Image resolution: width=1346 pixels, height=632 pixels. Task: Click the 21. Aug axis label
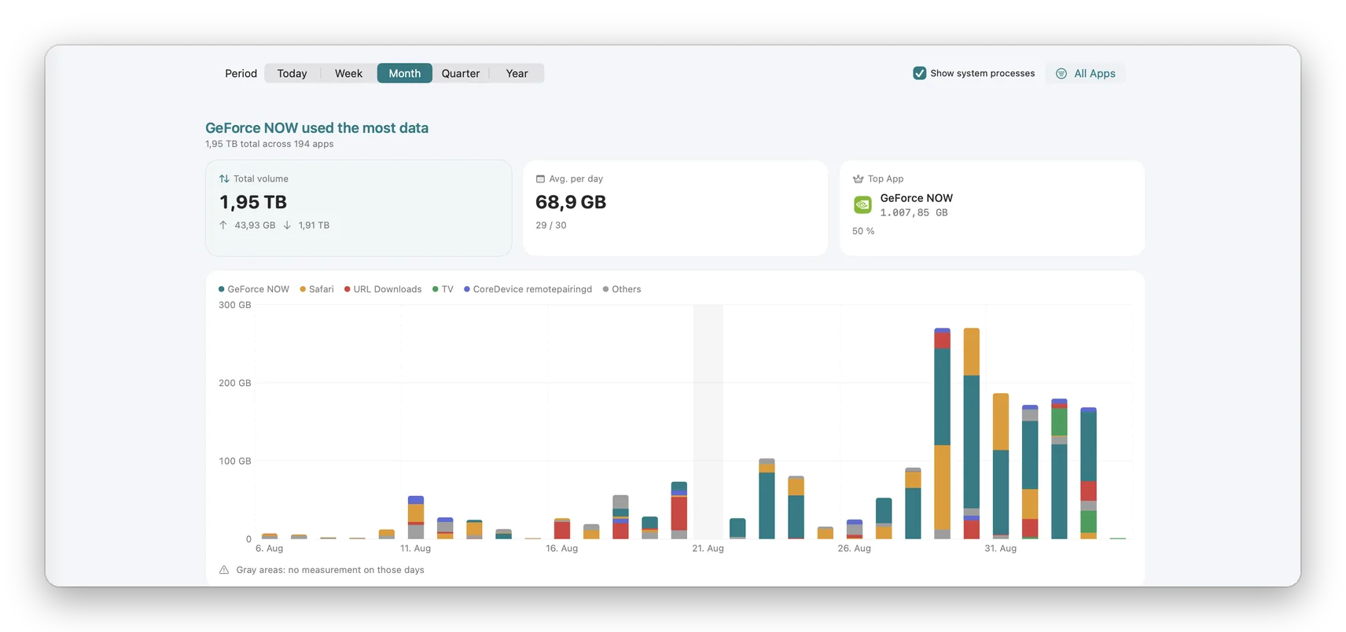click(x=708, y=549)
